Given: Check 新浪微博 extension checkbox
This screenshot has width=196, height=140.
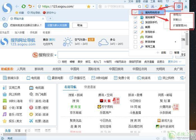Looking at the screenshot, I should (x=135, y=42).
